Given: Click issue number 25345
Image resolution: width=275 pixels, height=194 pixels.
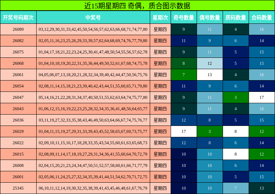Looking at the screenshot, I should coord(18,188).
